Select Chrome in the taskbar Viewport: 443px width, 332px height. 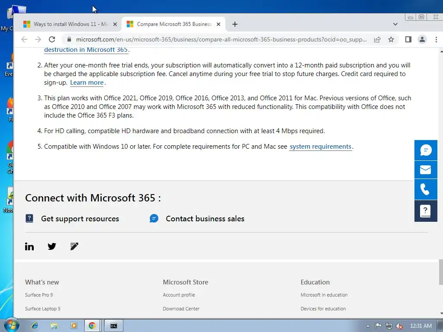click(x=92, y=326)
